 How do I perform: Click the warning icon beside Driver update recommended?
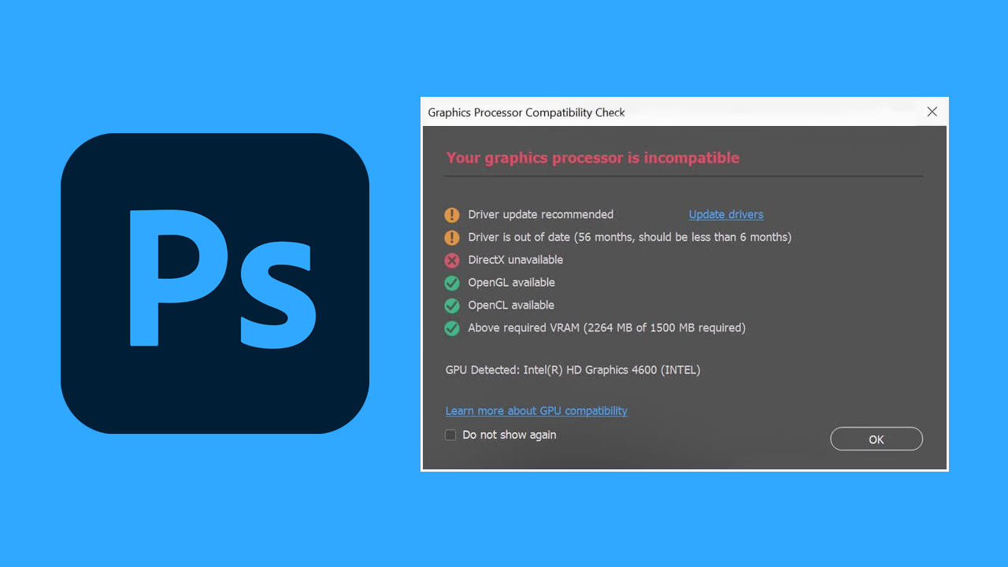[x=452, y=214]
